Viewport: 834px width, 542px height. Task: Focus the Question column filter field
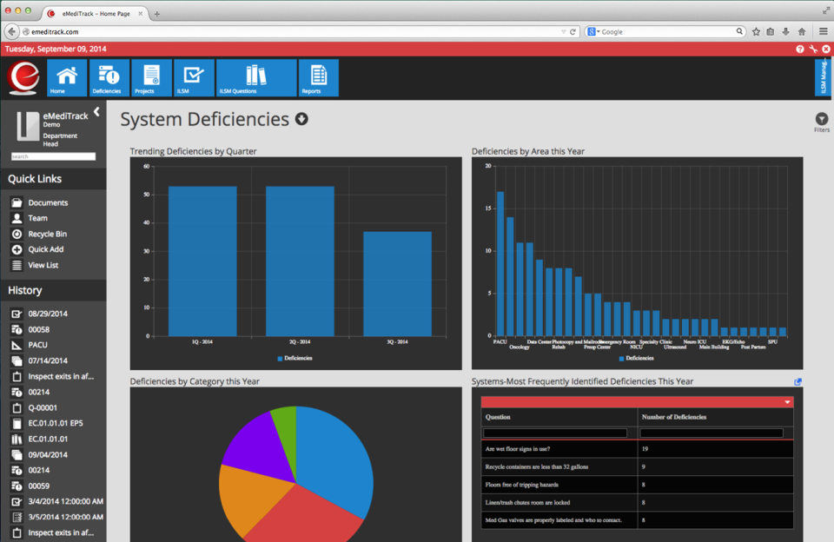click(x=555, y=433)
